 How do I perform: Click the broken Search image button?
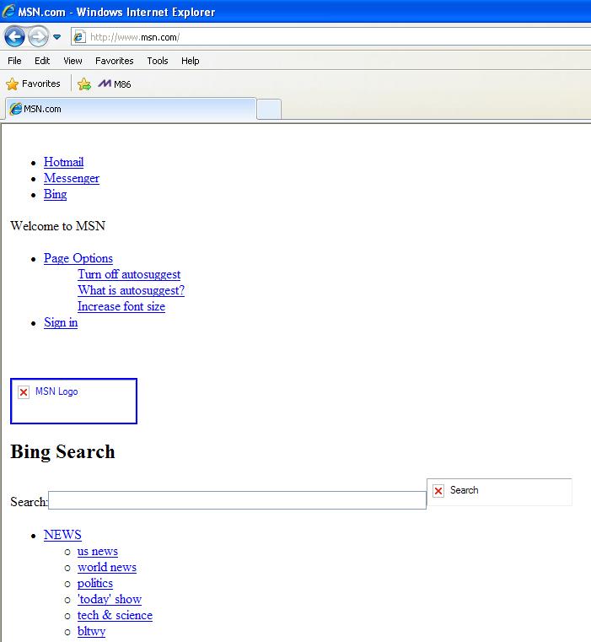(x=499, y=491)
